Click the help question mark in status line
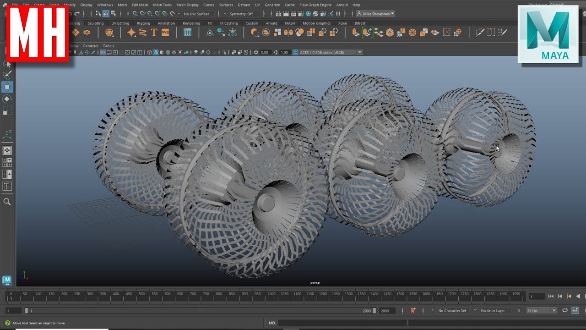This screenshot has height=330, width=586. click(x=7, y=323)
